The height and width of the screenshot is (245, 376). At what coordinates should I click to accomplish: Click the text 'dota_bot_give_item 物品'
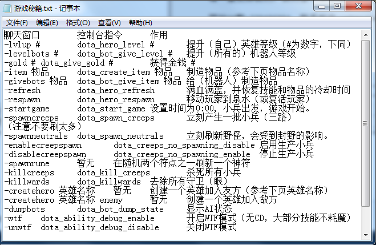(x=129, y=81)
